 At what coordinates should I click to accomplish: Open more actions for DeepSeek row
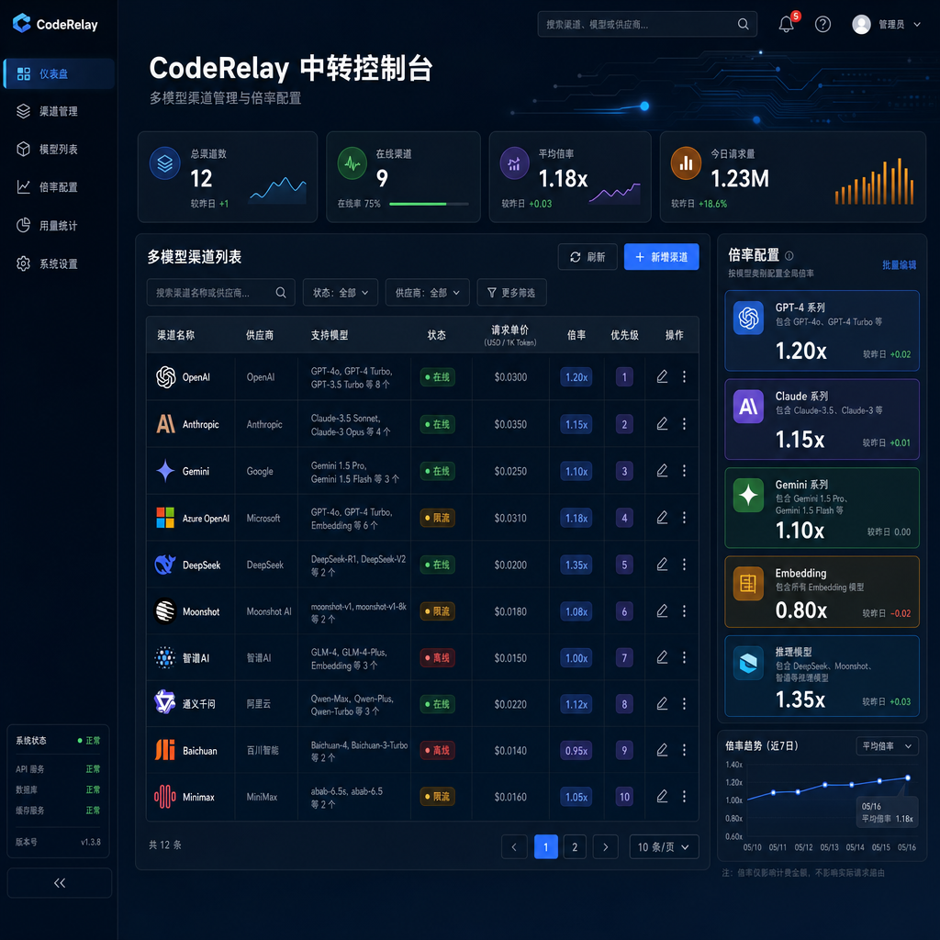coord(684,565)
